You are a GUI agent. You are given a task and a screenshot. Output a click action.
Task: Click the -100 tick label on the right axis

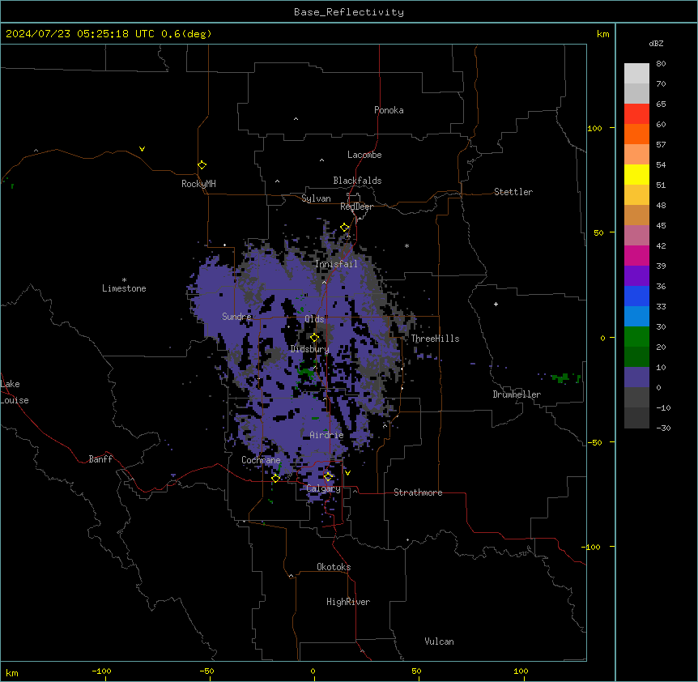[x=592, y=547]
